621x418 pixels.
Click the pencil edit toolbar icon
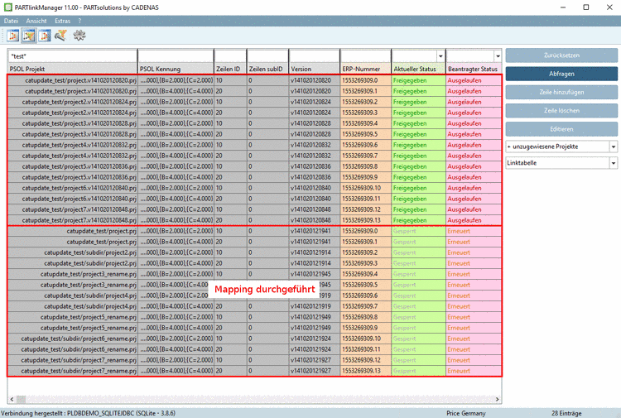click(61, 36)
